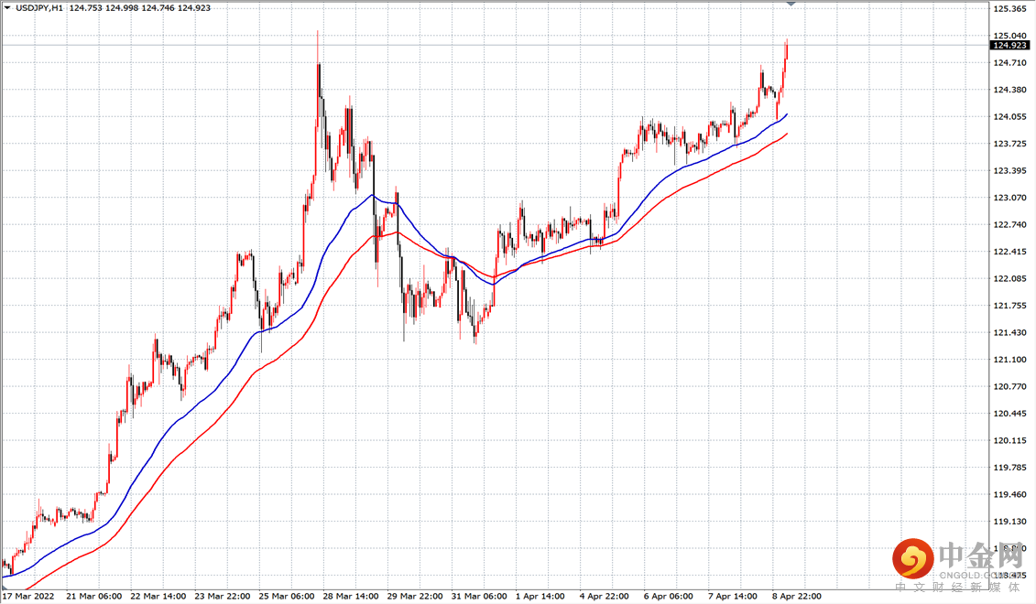Click the 122.085 price axis label
The width and height of the screenshot is (1036, 604).
click(1009, 278)
